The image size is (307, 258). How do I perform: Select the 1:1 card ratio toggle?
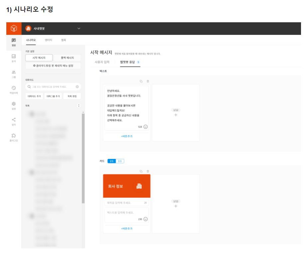point(120,161)
